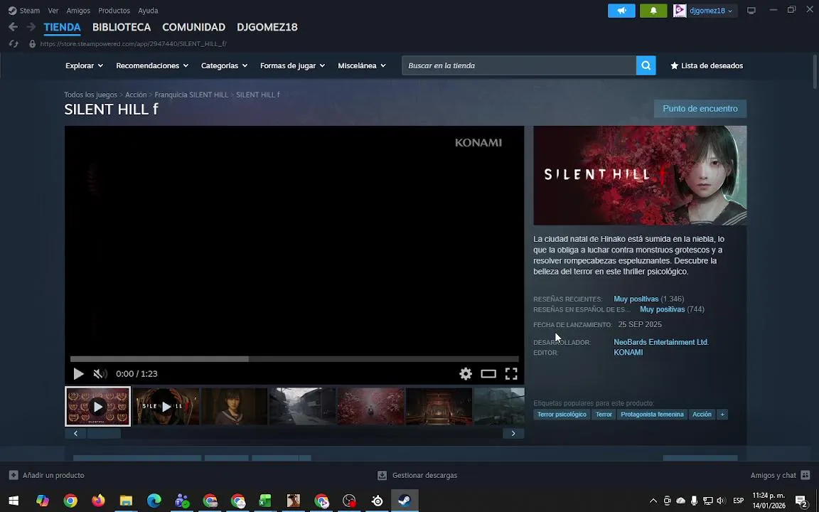Image resolution: width=819 pixels, height=512 pixels.
Task: Unmute the trailer audio
Action: [100, 373]
